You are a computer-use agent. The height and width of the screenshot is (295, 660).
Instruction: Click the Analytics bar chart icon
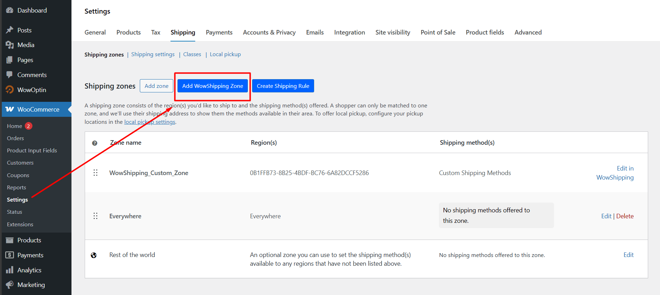pyautogui.click(x=9, y=270)
